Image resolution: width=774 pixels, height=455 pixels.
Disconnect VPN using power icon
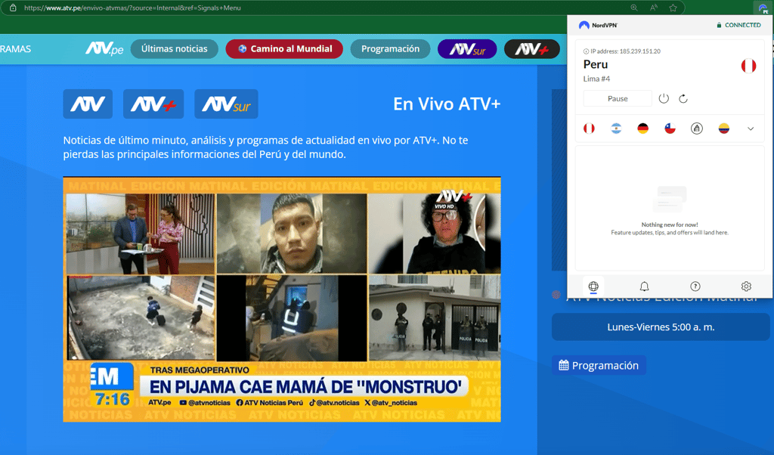click(x=664, y=99)
